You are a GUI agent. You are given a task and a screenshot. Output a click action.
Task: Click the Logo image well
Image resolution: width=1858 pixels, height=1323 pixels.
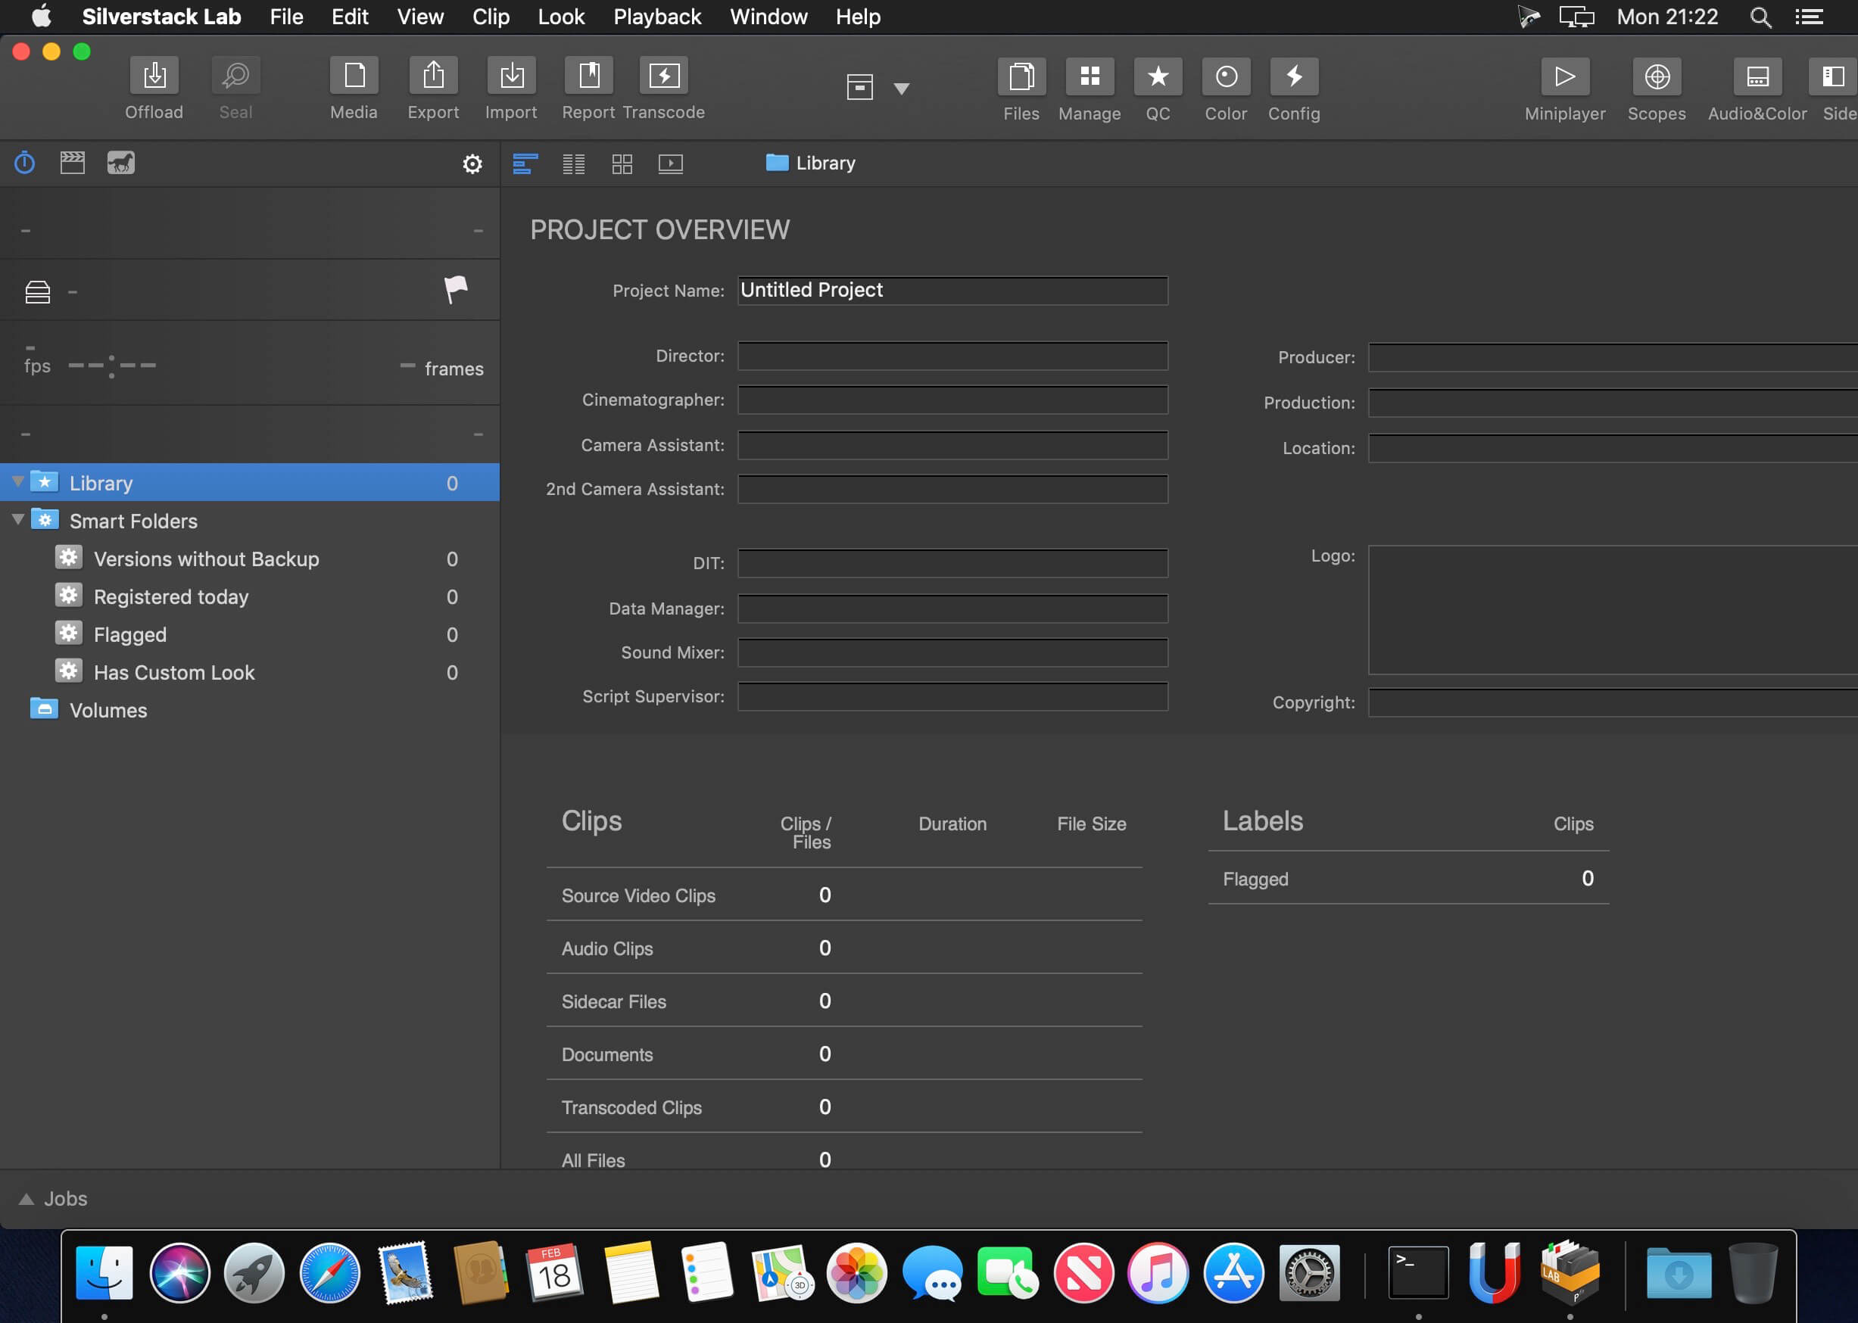1613,609
